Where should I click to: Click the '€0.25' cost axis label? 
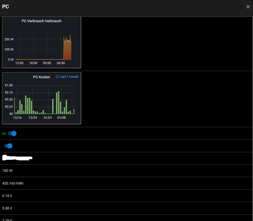[9, 107]
